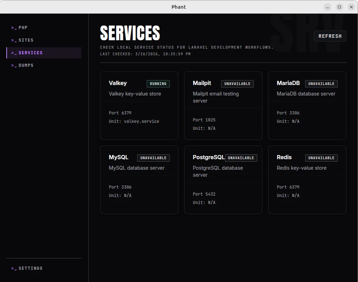Click 'Port 1025' on Mailpit card

point(204,120)
